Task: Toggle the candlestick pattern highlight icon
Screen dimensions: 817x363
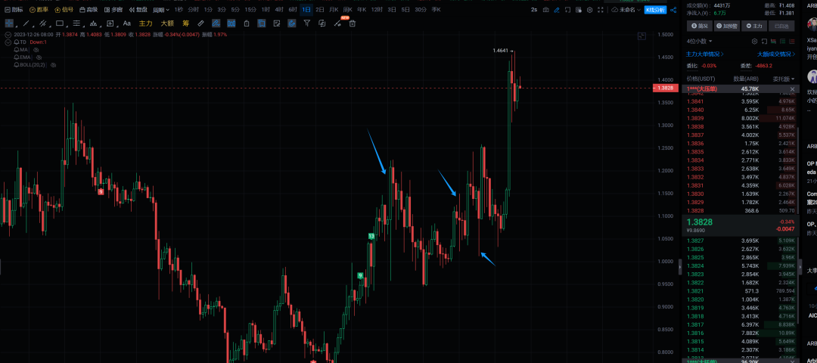Action: (231, 23)
